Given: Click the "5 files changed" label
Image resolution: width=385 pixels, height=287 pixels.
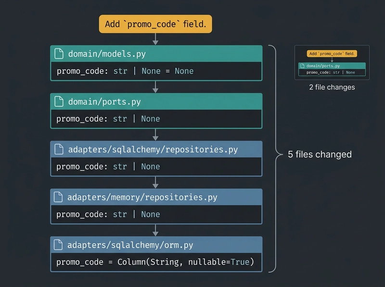Looking at the screenshot, I should click(x=320, y=154).
